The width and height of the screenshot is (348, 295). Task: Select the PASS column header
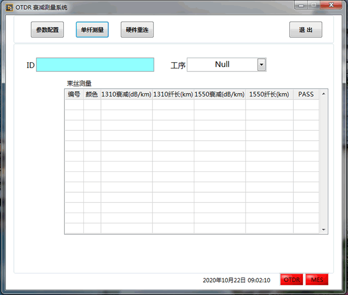point(306,94)
